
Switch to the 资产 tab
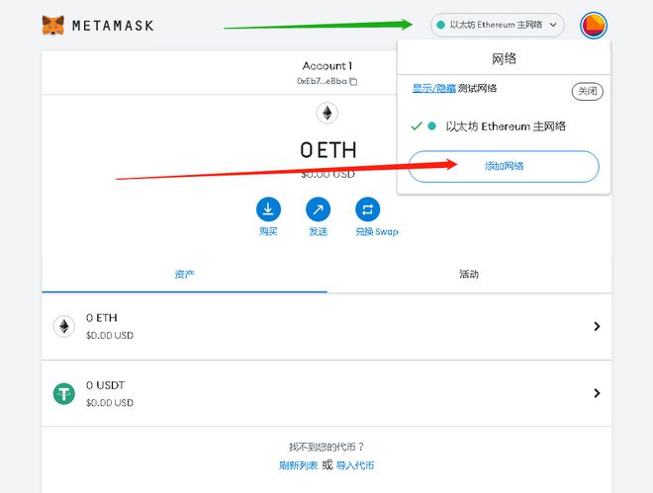tap(184, 274)
